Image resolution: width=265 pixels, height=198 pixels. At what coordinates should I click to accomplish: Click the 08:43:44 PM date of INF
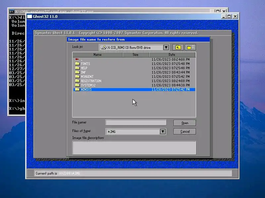coord(171,72)
